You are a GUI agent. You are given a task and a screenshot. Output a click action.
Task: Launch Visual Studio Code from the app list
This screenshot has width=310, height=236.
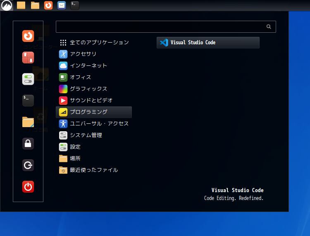pos(208,43)
